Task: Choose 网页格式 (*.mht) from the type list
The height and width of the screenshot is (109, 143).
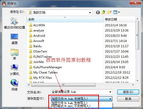Action: click(71, 106)
